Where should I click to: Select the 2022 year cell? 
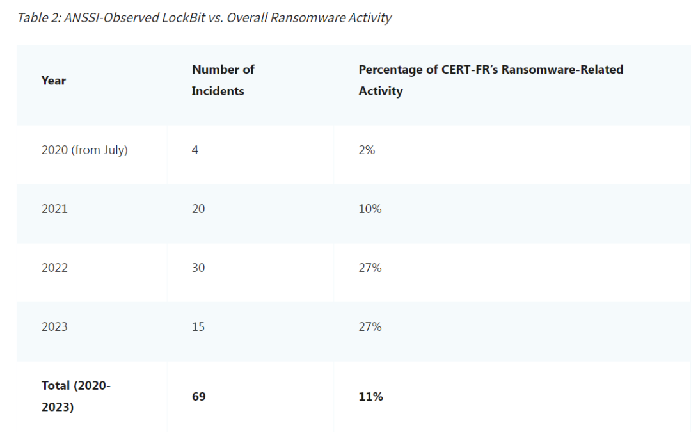coord(54,268)
